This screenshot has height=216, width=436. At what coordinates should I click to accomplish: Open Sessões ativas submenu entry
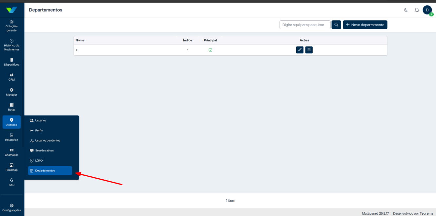point(50,150)
